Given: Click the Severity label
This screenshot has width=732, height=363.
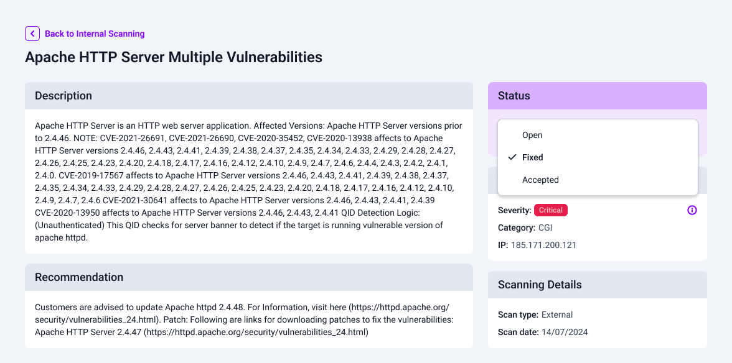Looking at the screenshot, I should pos(515,210).
